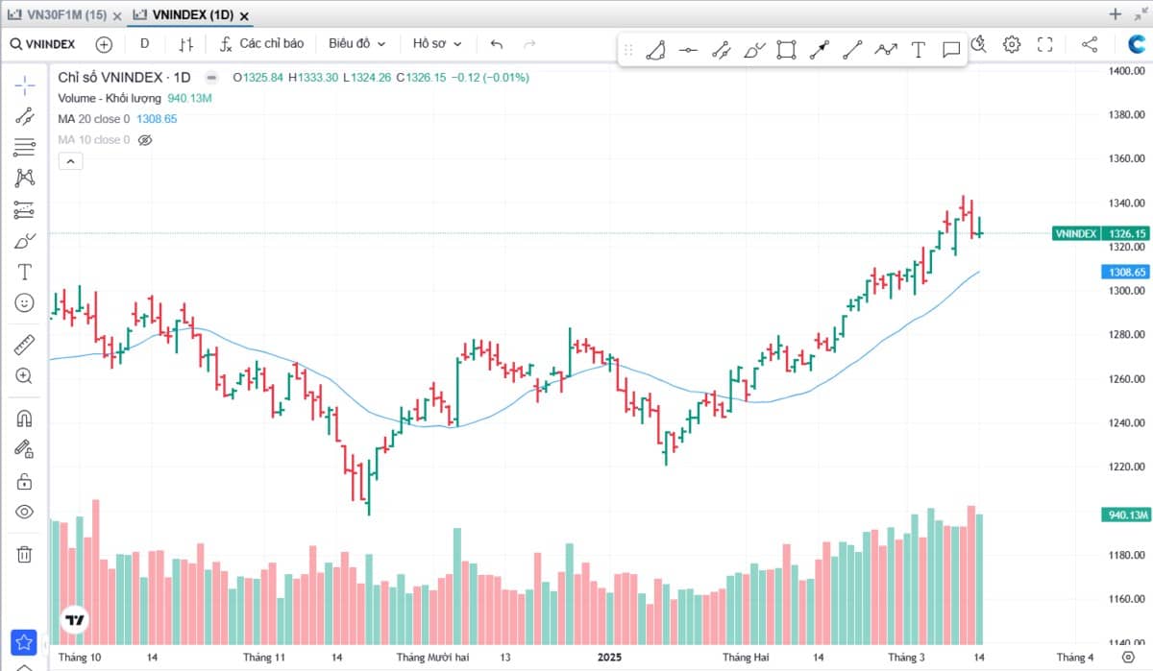Screen dimensions: 1153x671
Task: Select the trend line tool in left sidebar
Action: [x=25, y=116]
